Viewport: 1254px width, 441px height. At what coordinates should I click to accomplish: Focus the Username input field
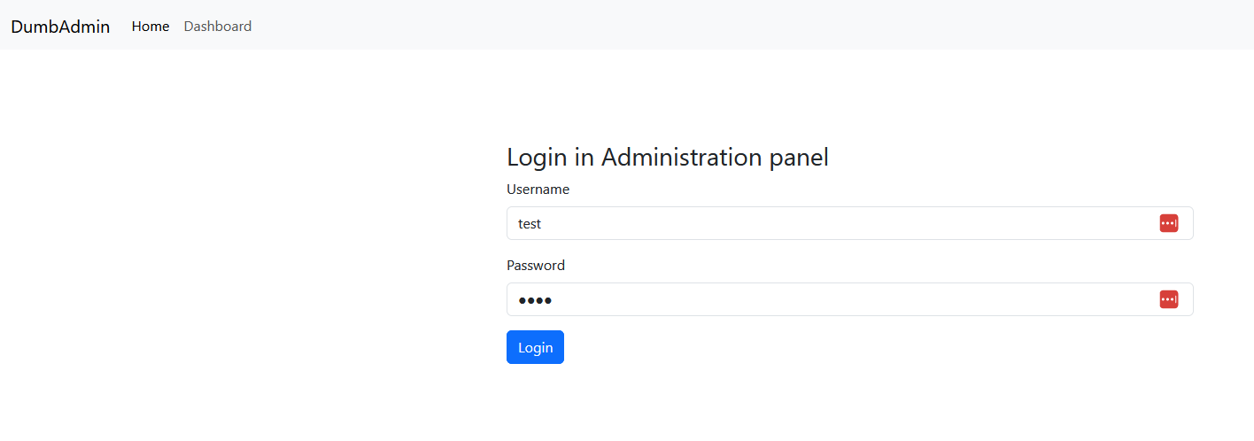849,223
